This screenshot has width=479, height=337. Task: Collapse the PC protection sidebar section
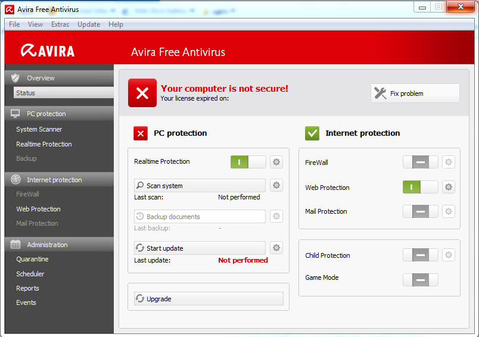(59, 114)
